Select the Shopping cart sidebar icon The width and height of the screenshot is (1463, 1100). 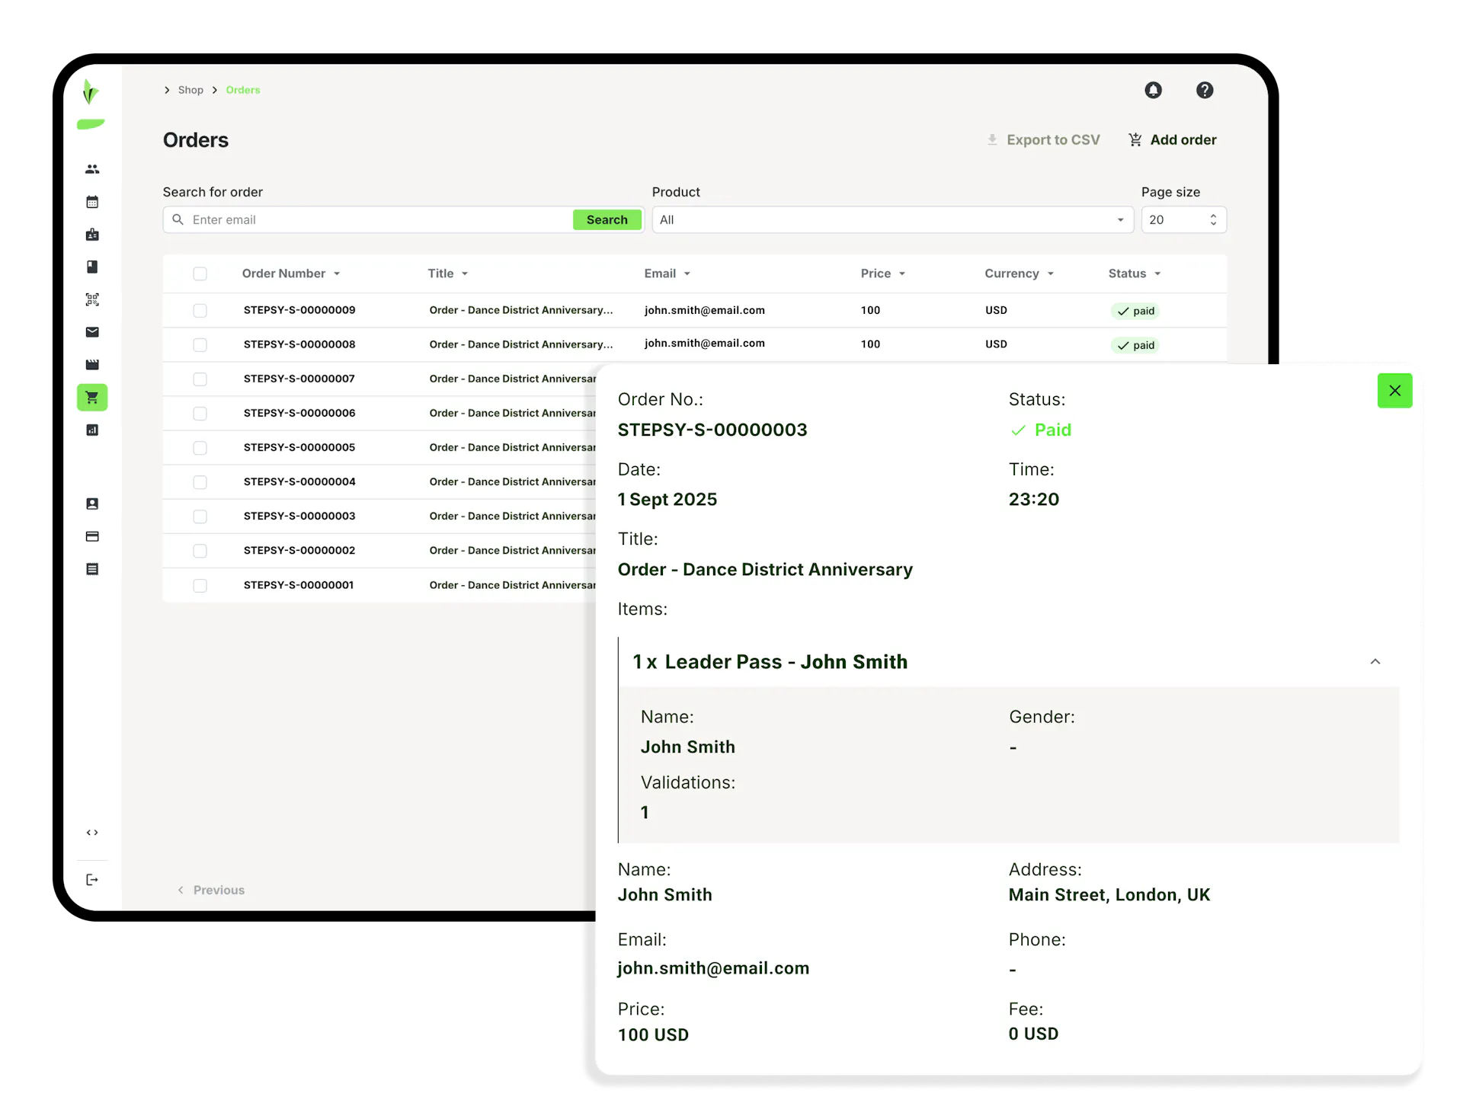(x=92, y=397)
